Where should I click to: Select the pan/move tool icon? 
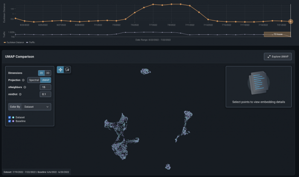[60, 70]
